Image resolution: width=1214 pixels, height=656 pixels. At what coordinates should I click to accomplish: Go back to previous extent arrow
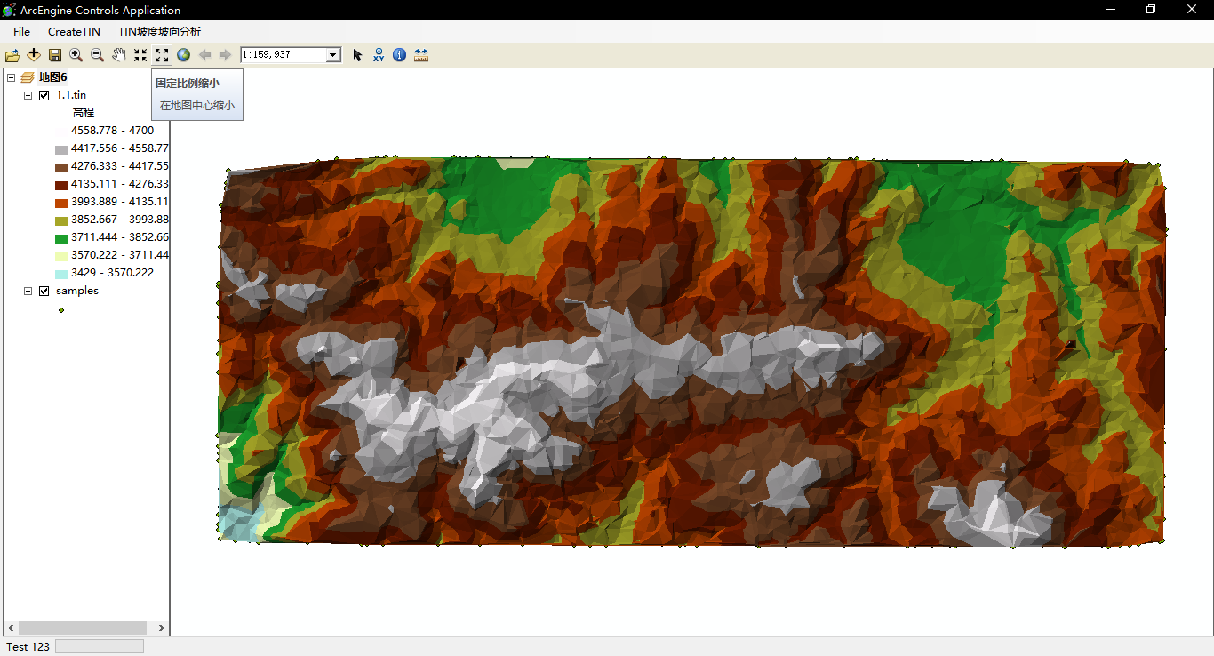click(204, 55)
